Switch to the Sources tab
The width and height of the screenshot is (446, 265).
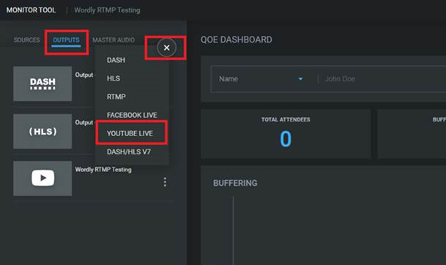(27, 40)
